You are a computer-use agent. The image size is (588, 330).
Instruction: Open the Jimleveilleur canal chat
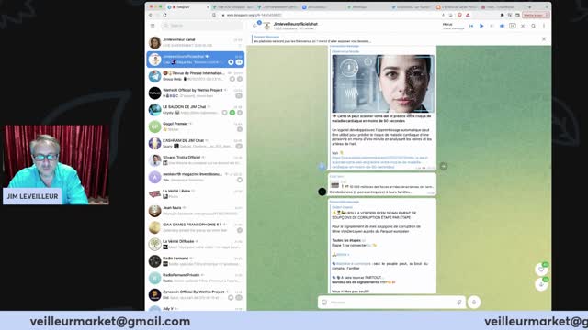pyautogui.click(x=196, y=42)
